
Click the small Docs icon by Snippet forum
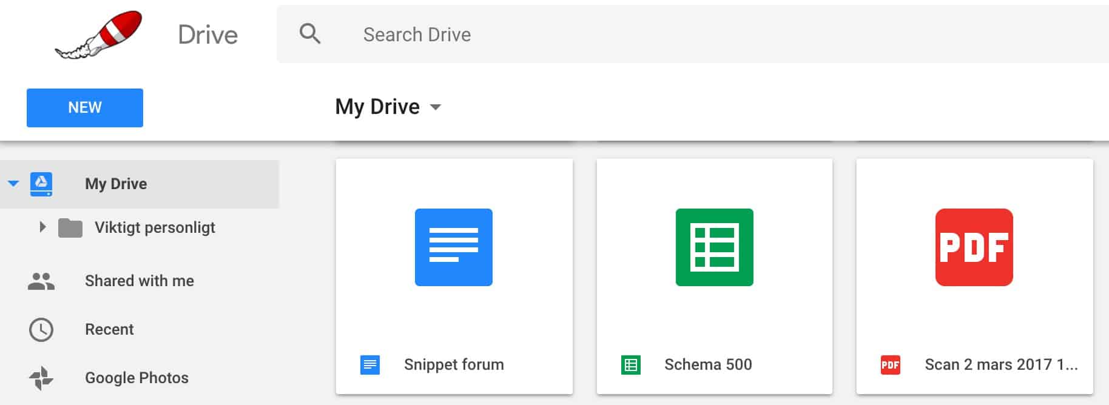370,364
